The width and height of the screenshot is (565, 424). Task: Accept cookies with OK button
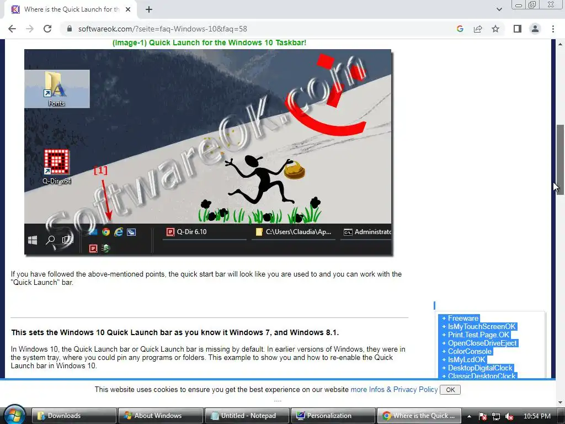pos(450,390)
